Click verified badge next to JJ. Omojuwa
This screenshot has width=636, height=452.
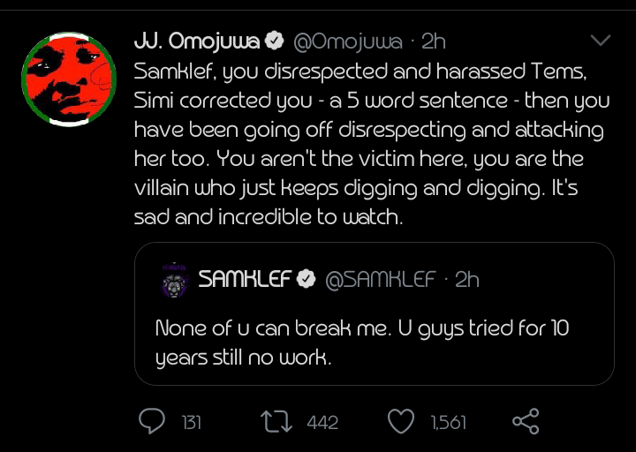[275, 41]
